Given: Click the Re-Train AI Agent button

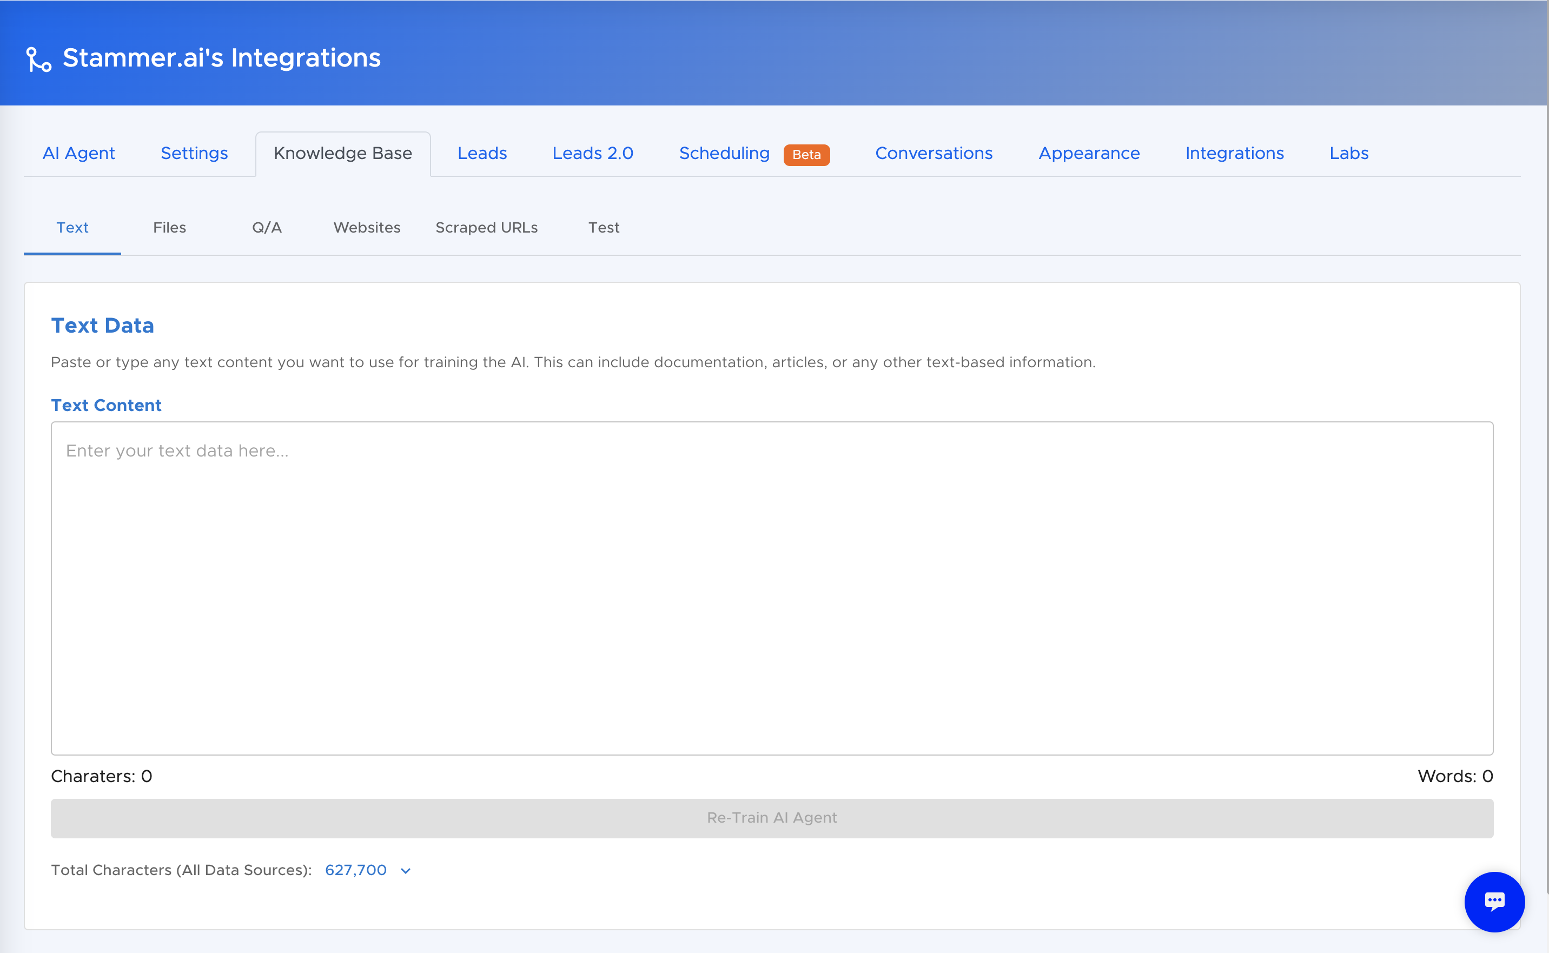Looking at the screenshot, I should (x=772, y=818).
